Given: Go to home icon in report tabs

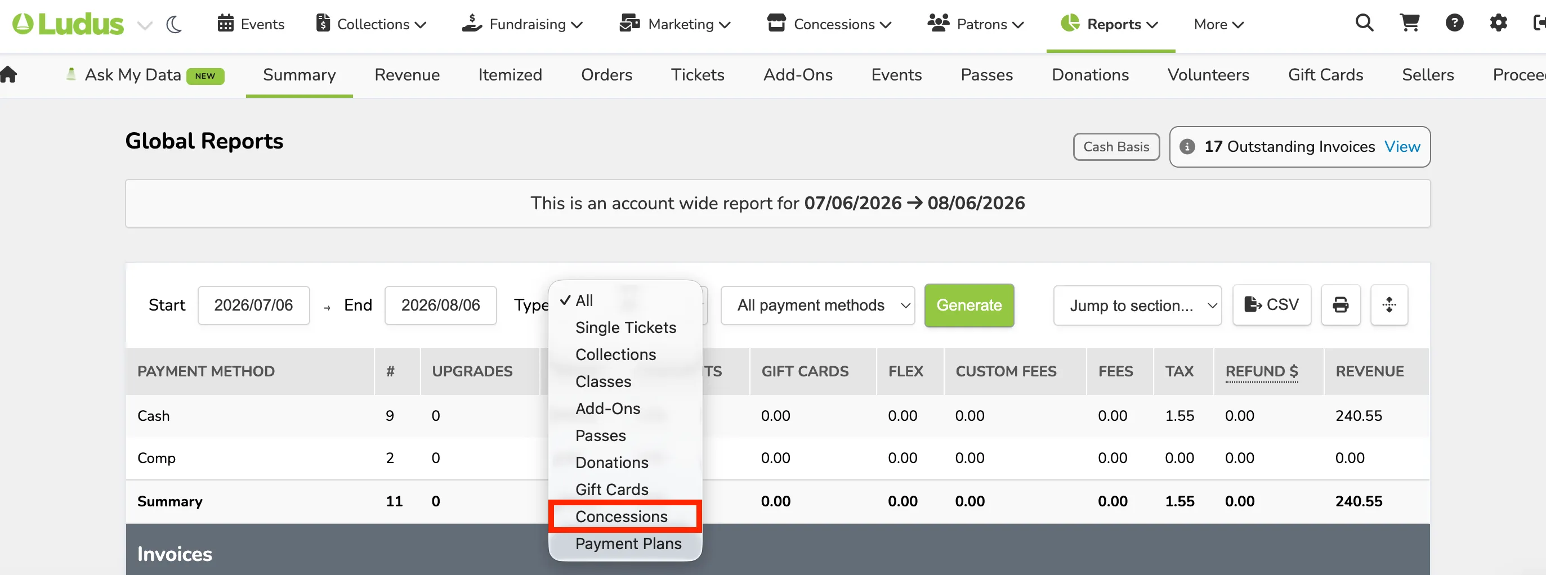Looking at the screenshot, I should click(9, 74).
